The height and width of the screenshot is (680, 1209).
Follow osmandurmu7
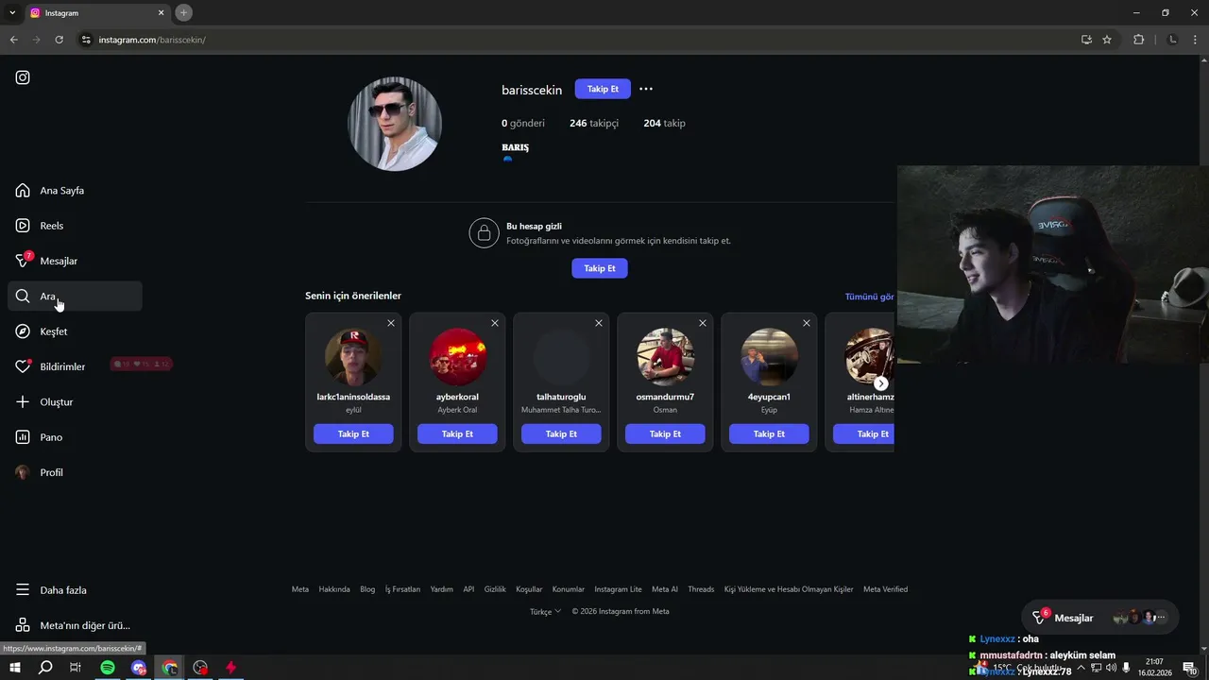(x=665, y=434)
